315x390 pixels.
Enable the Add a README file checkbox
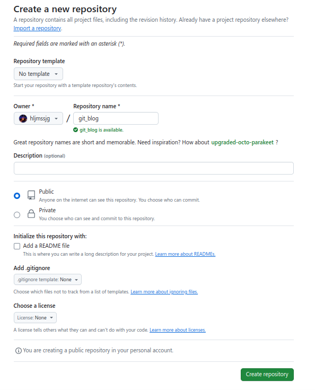coord(17,246)
